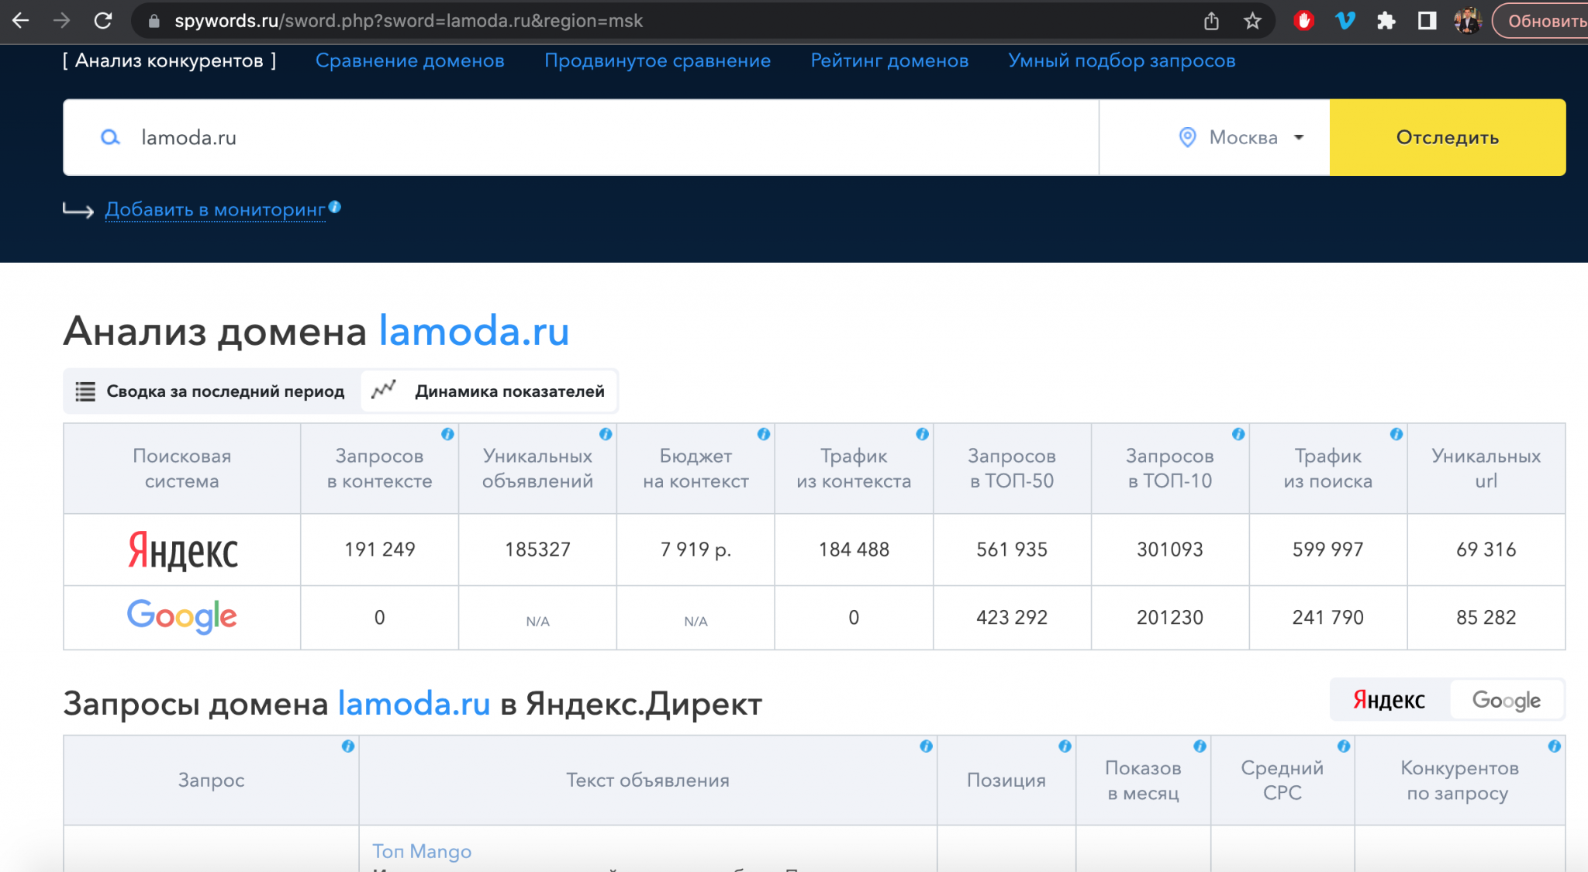This screenshot has height=872, width=1588.
Task: Click info icon on Конкурентов по запросу column
Action: (x=1555, y=746)
